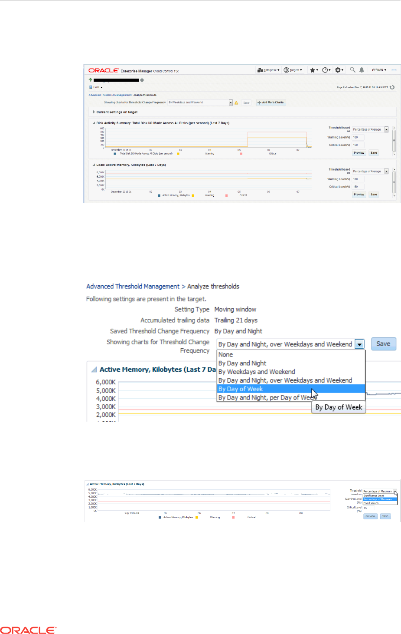
Task: Click the notifications bell icon
Action: pos(362,70)
